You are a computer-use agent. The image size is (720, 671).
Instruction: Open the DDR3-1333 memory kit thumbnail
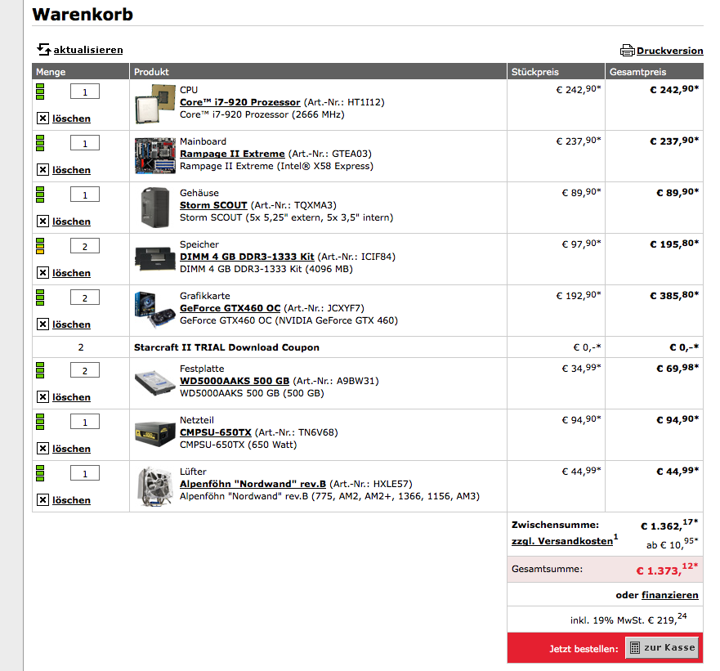155,258
